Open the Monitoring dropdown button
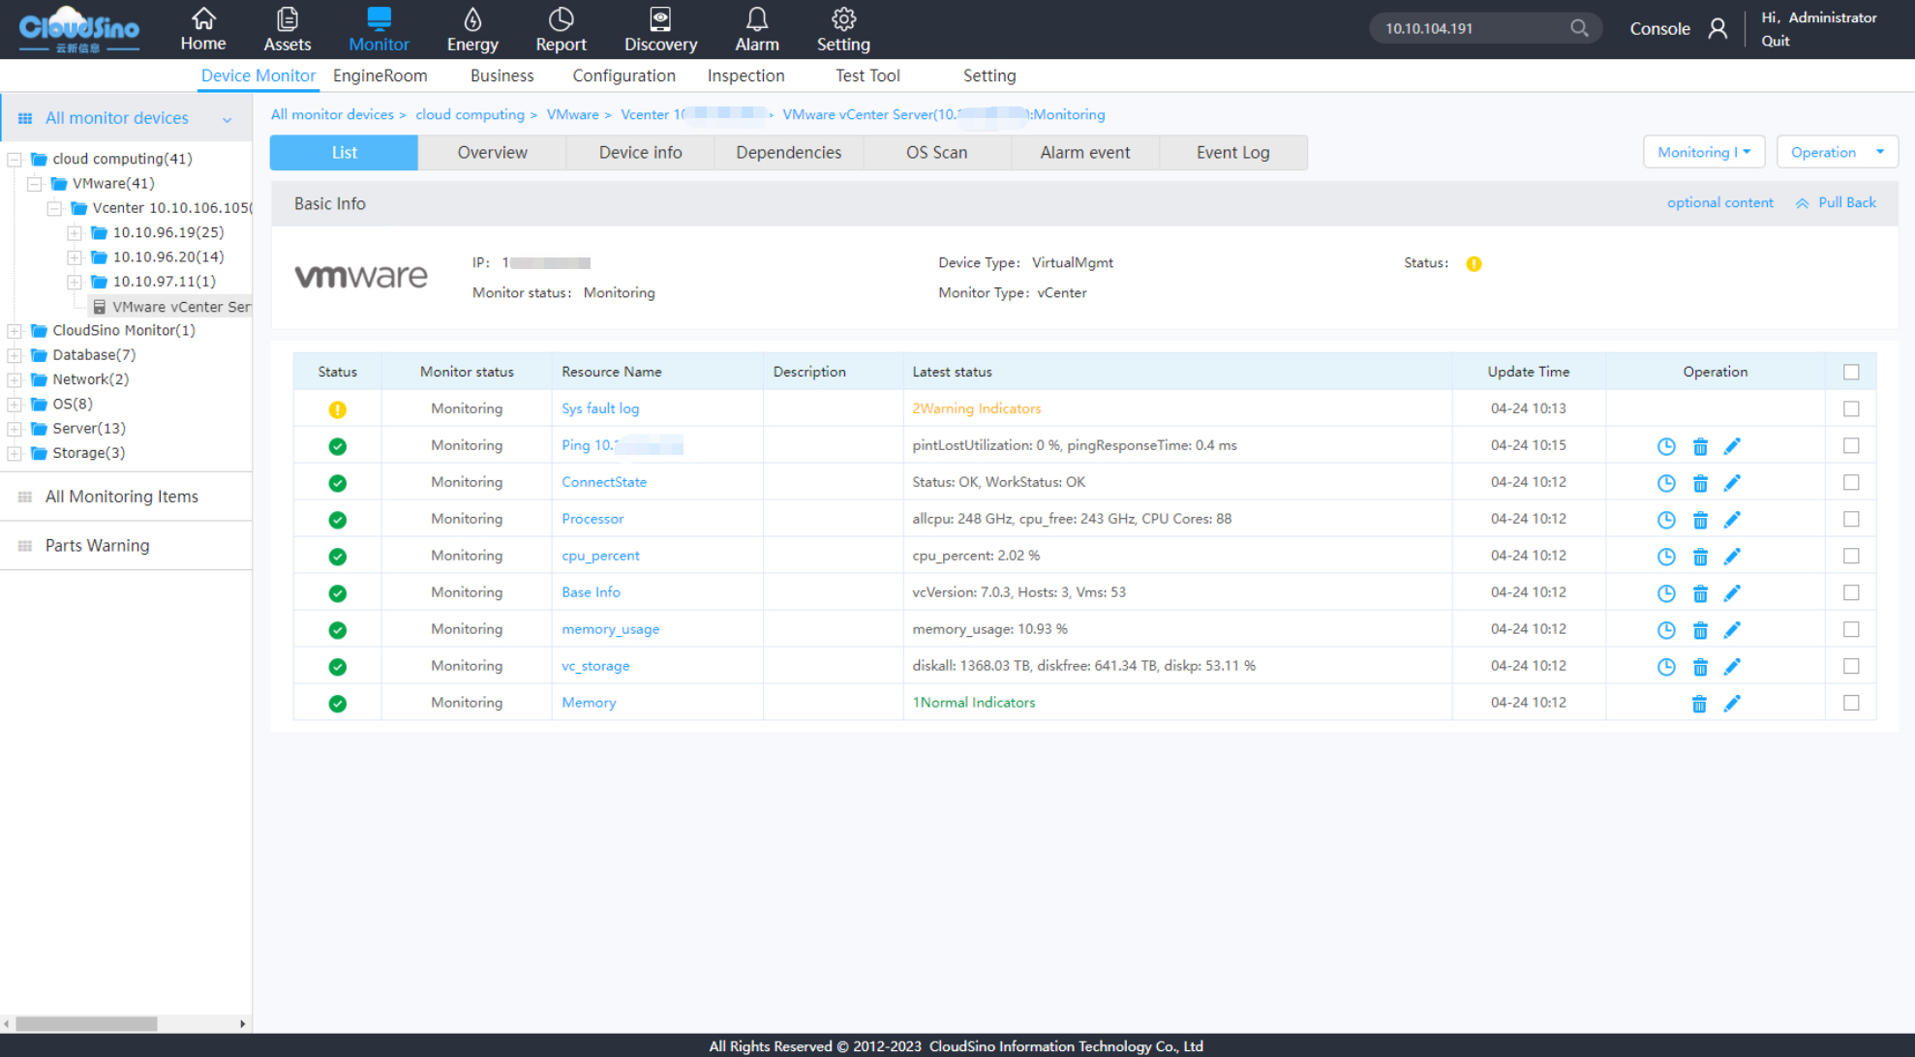This screenshot has width=1915, height=1057. pos(1704,152)
